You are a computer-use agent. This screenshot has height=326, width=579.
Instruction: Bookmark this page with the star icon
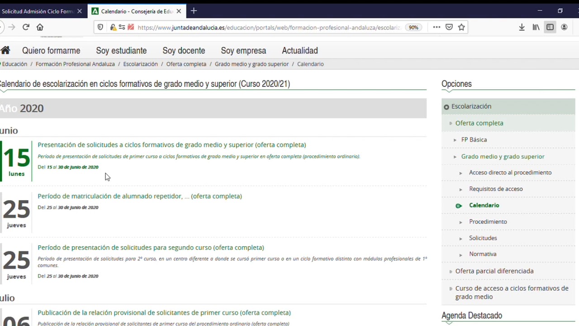[x=461, y=27]
